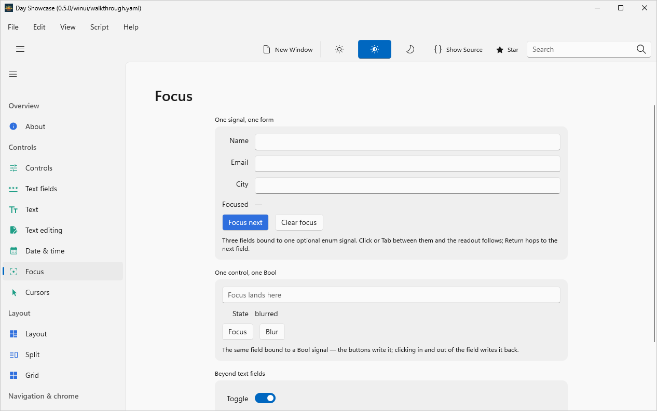Click the Focus next button

point(245,222)
